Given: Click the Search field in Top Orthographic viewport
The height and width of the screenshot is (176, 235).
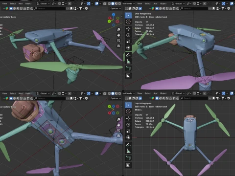Looking at the screenshot, I should 194,98.
